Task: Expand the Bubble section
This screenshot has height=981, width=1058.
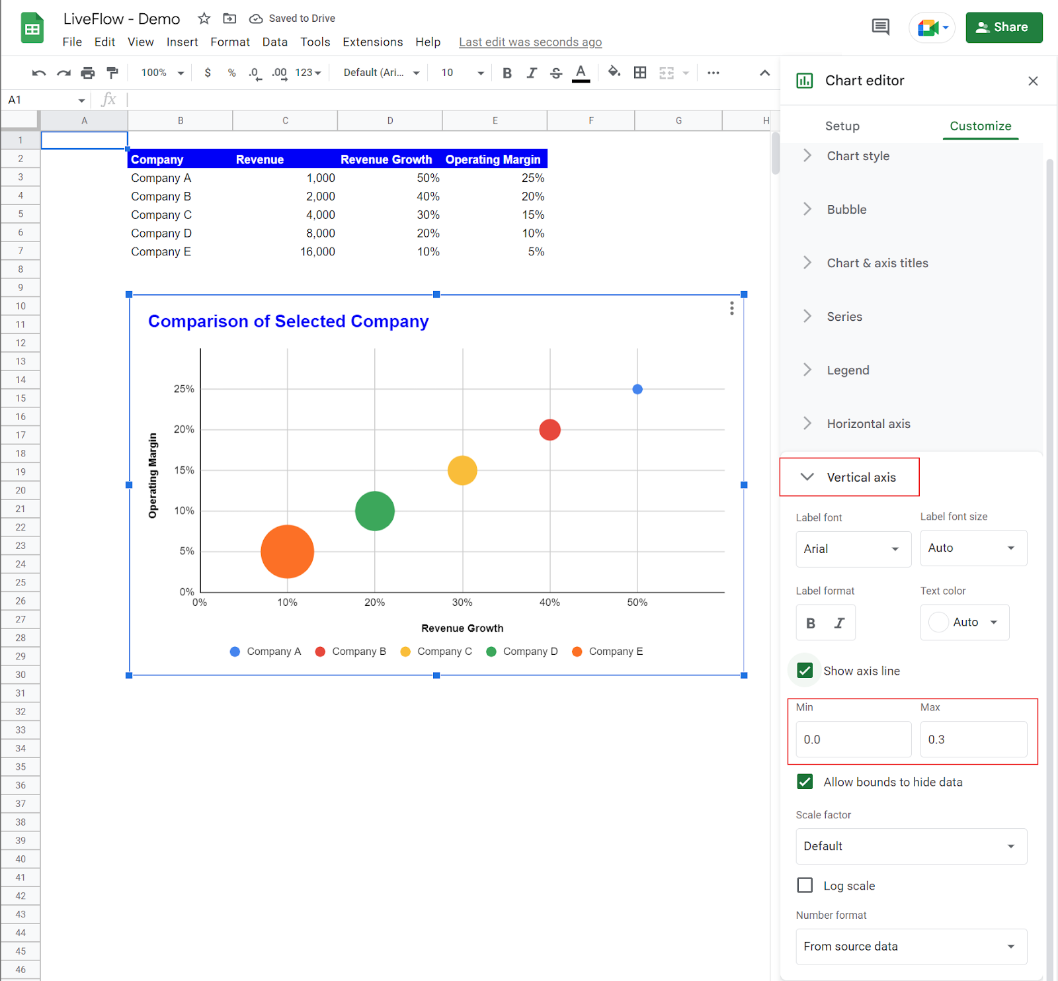Action: tap(911, 210)
